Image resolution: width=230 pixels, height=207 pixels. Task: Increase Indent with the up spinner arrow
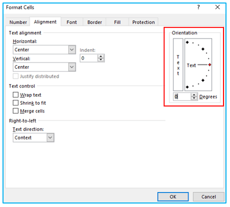click(101, 56)
